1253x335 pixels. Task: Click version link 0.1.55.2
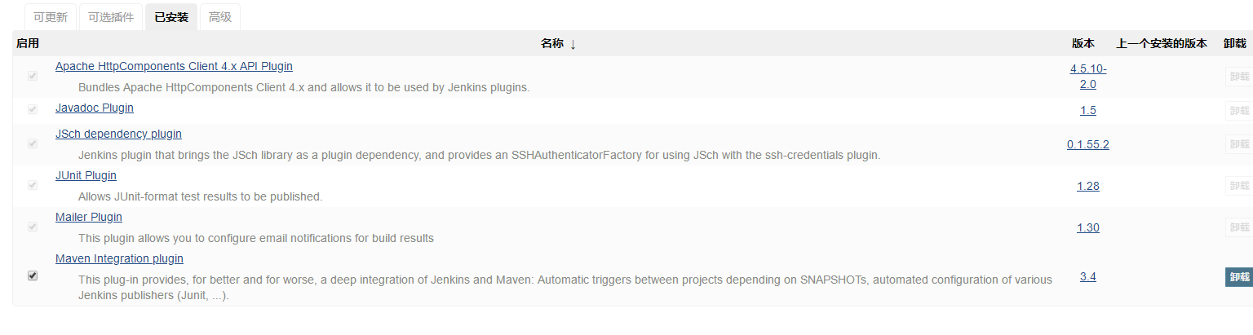click(x=1088, y=144)
